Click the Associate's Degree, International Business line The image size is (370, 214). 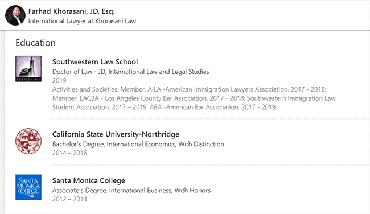(131, 191)
